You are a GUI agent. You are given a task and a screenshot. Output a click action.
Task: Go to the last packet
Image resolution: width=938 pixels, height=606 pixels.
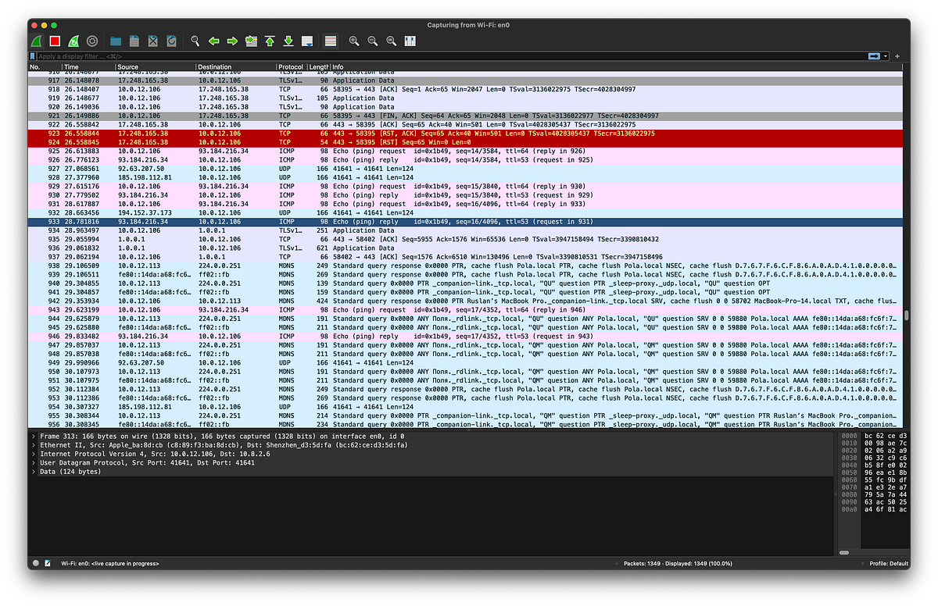(288, 41)
